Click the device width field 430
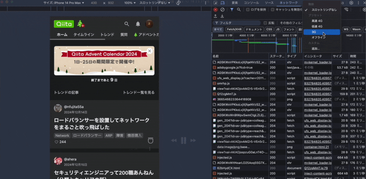Viewport: 366px width, 179px height. (94, 3)
